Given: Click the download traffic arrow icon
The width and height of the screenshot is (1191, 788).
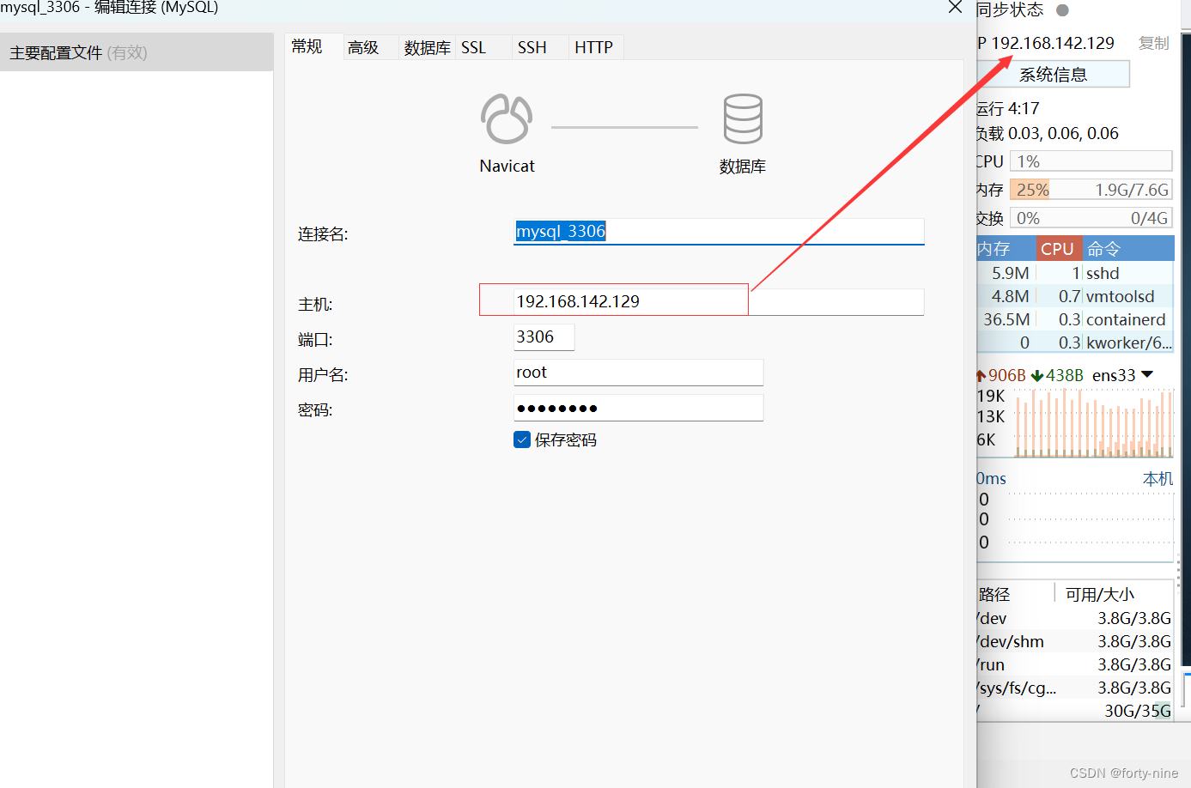Looking at the screenshot, I should [x=1037, y=375].
